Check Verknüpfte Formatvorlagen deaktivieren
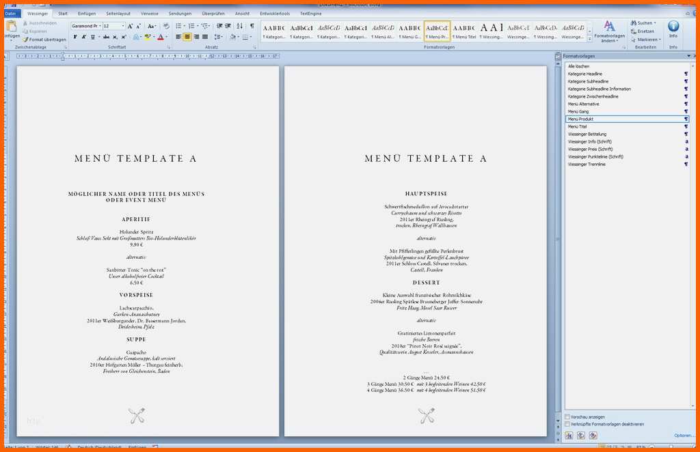This screenshot has height=452, width=700. pos(567,424)
